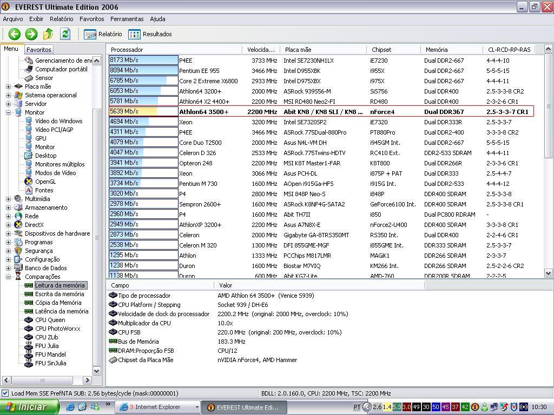554x415 pixels.
Task: Select Escrita da memória benchmark icon
Action: (29, 294)
